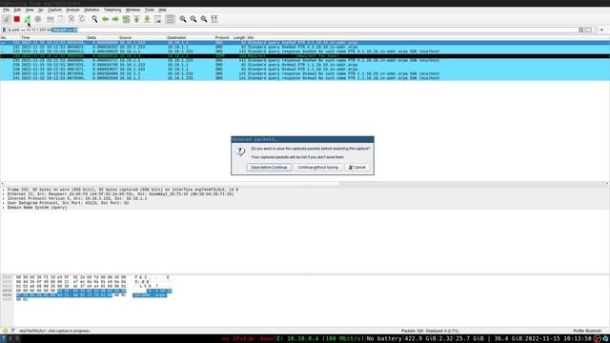Expand the Domain Name System (query) row
The height and width of the screenshot is (343, 610).
4,208
